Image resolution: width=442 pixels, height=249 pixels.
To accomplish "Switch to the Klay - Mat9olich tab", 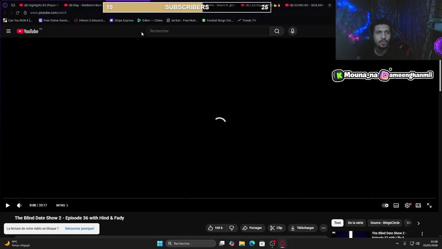I will 83,5.
